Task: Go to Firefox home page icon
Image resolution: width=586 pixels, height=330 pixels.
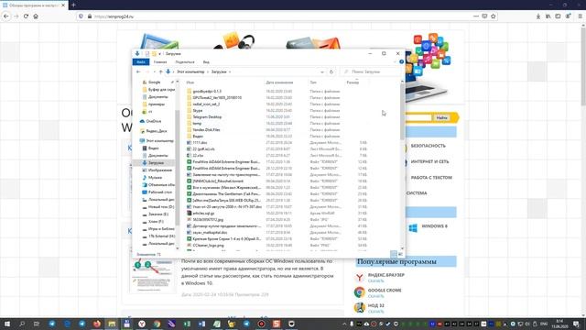Action: (x=36, y=16)
